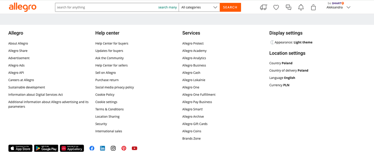Click Download on the App Store badge
This screenshot has width=374, height=154.
(20, 148)
